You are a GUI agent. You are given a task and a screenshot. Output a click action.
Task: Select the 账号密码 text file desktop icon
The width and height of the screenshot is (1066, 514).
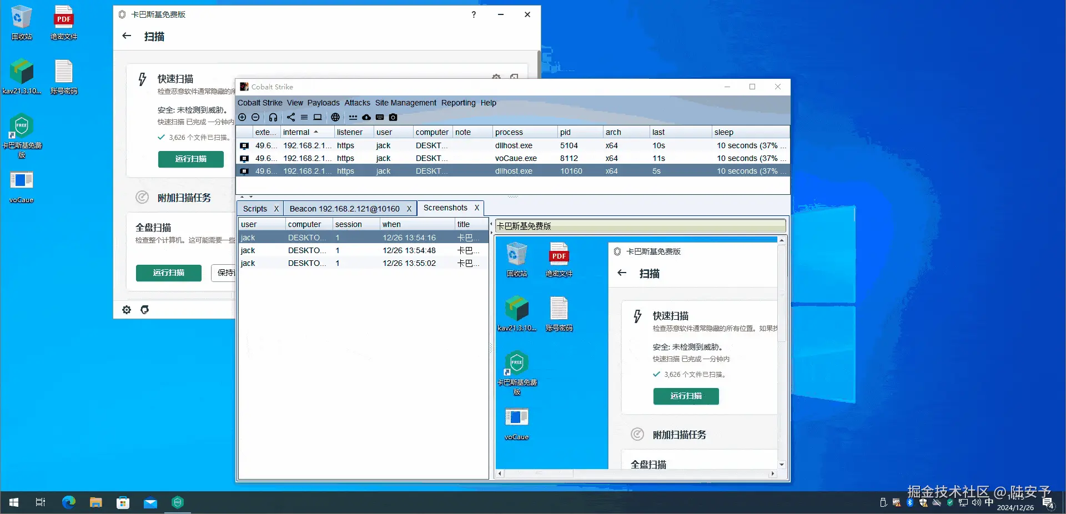tap(64, 77)
